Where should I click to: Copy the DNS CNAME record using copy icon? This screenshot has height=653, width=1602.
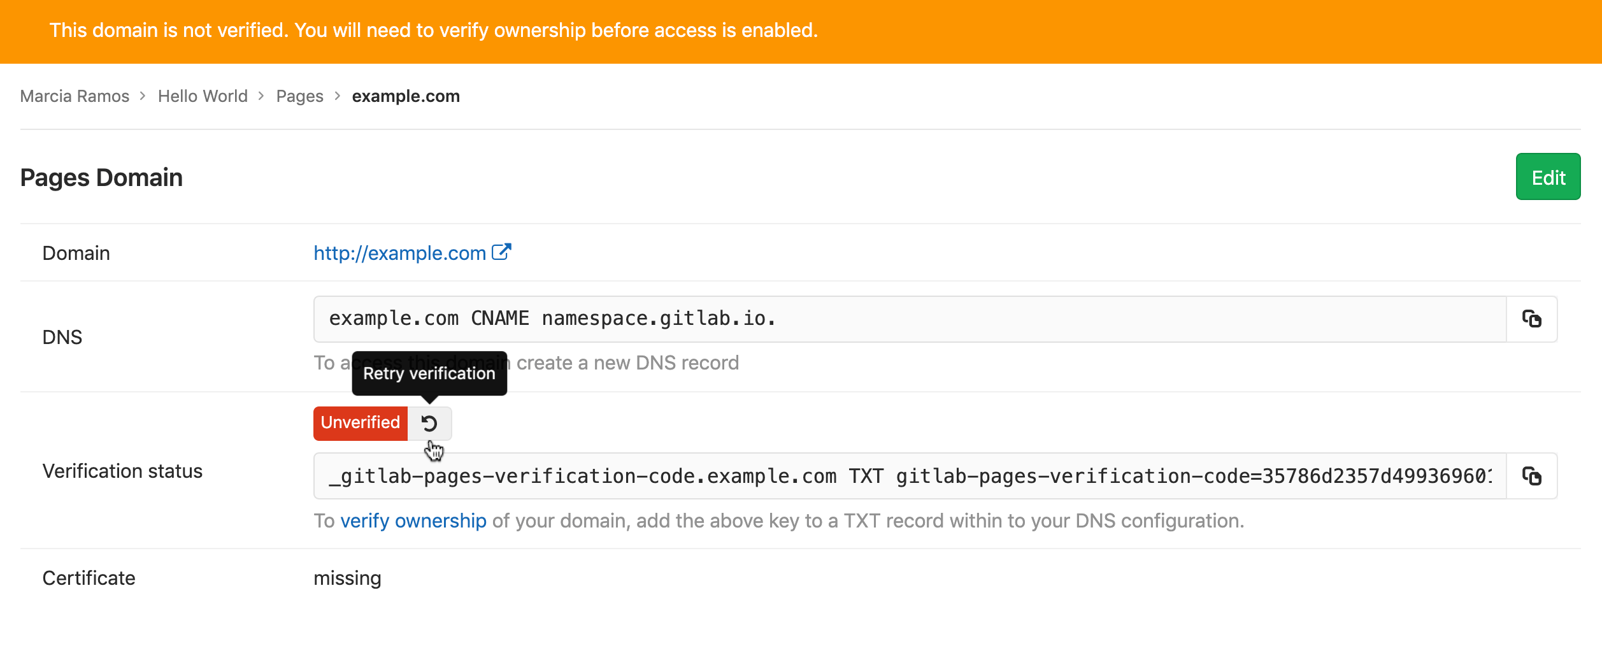[x=1531, y=319]
